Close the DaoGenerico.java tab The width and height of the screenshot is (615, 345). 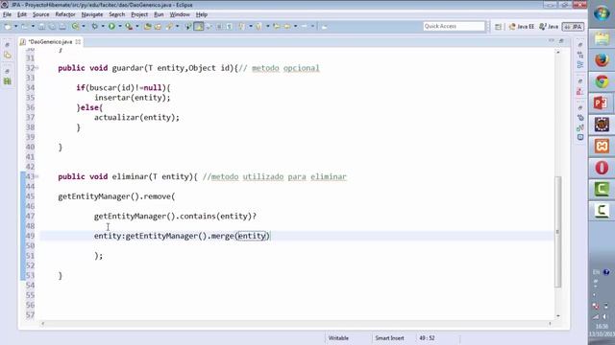click(78, 41)
